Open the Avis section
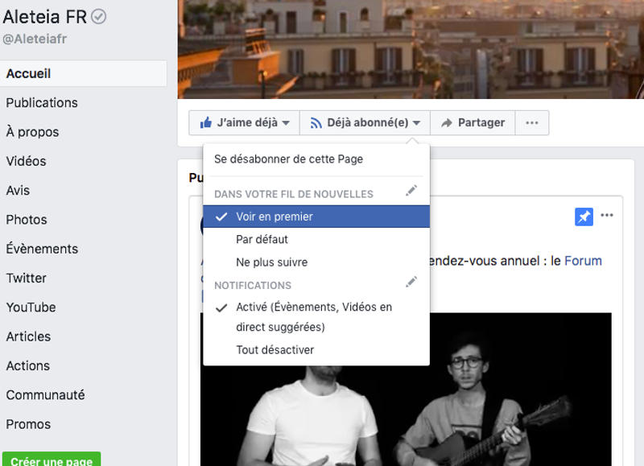Screen dimensions: 644x466 coord(18,191)
